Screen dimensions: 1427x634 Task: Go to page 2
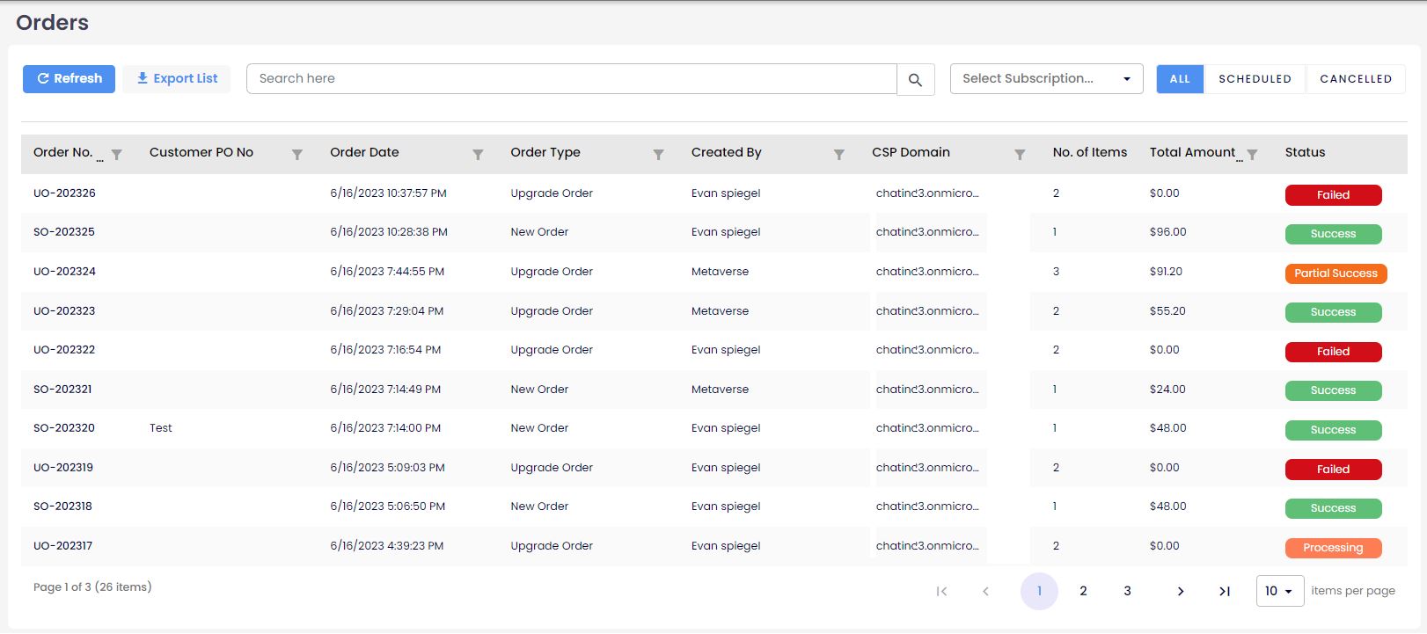(1083, 591)
